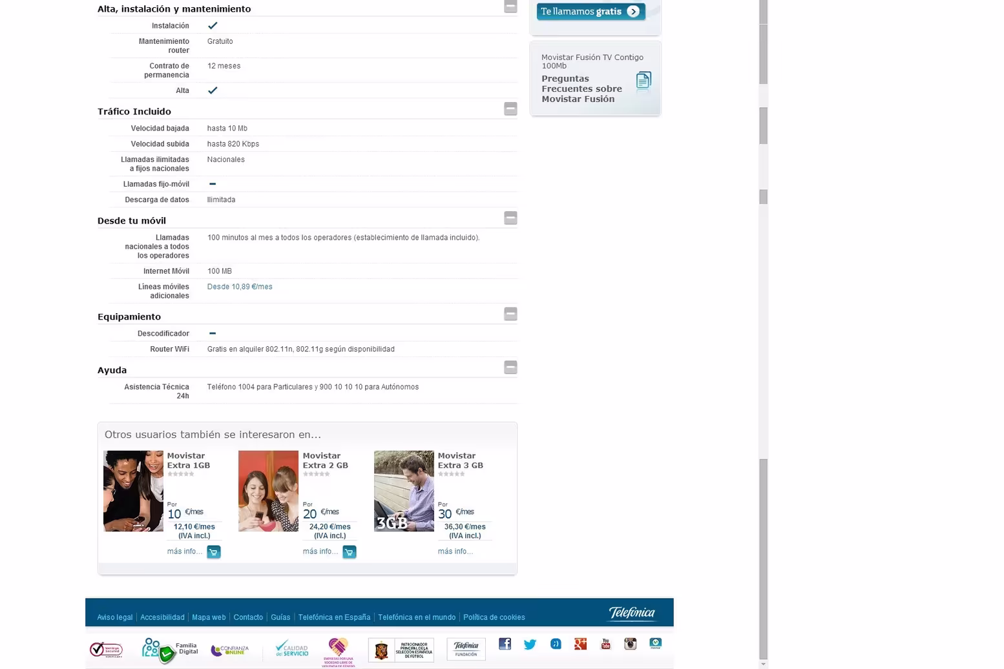1004x669 pixels.
Task: Open más info for Movistar Extra 1GB
Action: pyautogui.click(x=185, y=551)
